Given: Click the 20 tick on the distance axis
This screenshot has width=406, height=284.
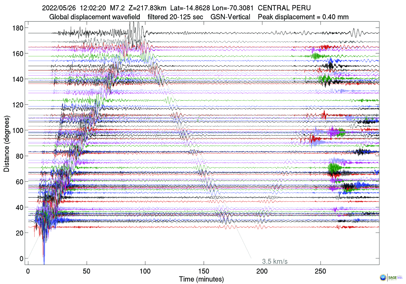Looking at the screenshot, I should pos(19,233).
